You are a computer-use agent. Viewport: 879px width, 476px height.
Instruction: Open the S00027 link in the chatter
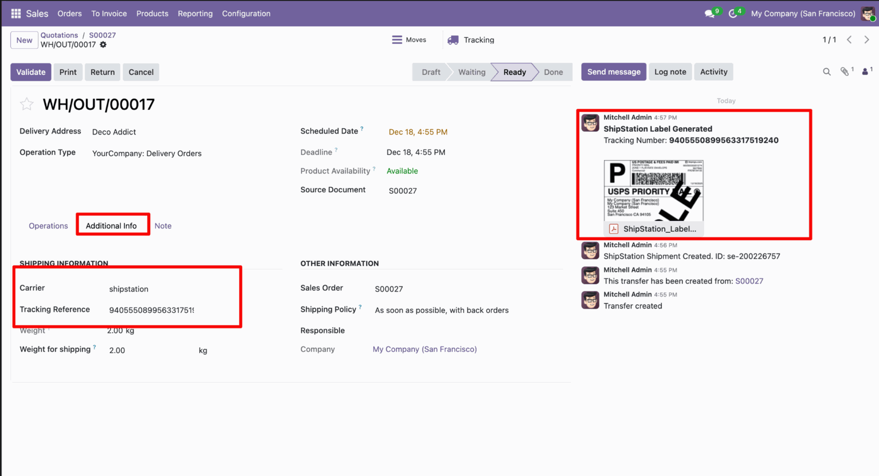pyautogui.click(x=749, y=281)
